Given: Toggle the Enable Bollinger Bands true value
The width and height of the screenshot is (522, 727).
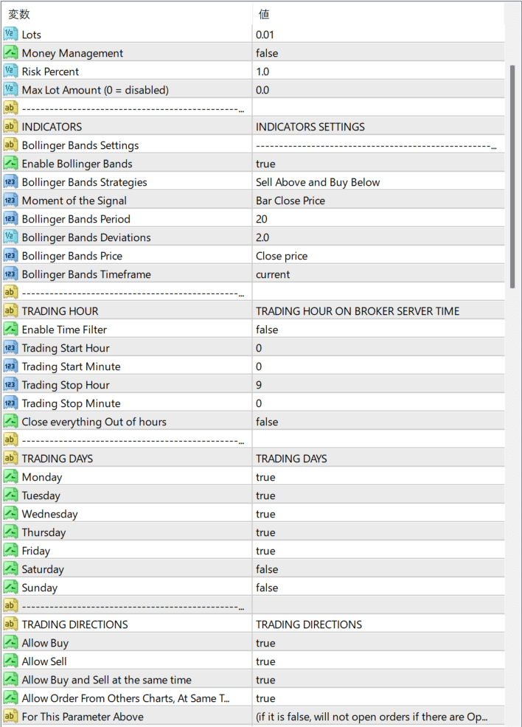Looking at the screenshot, I should 265,164.
